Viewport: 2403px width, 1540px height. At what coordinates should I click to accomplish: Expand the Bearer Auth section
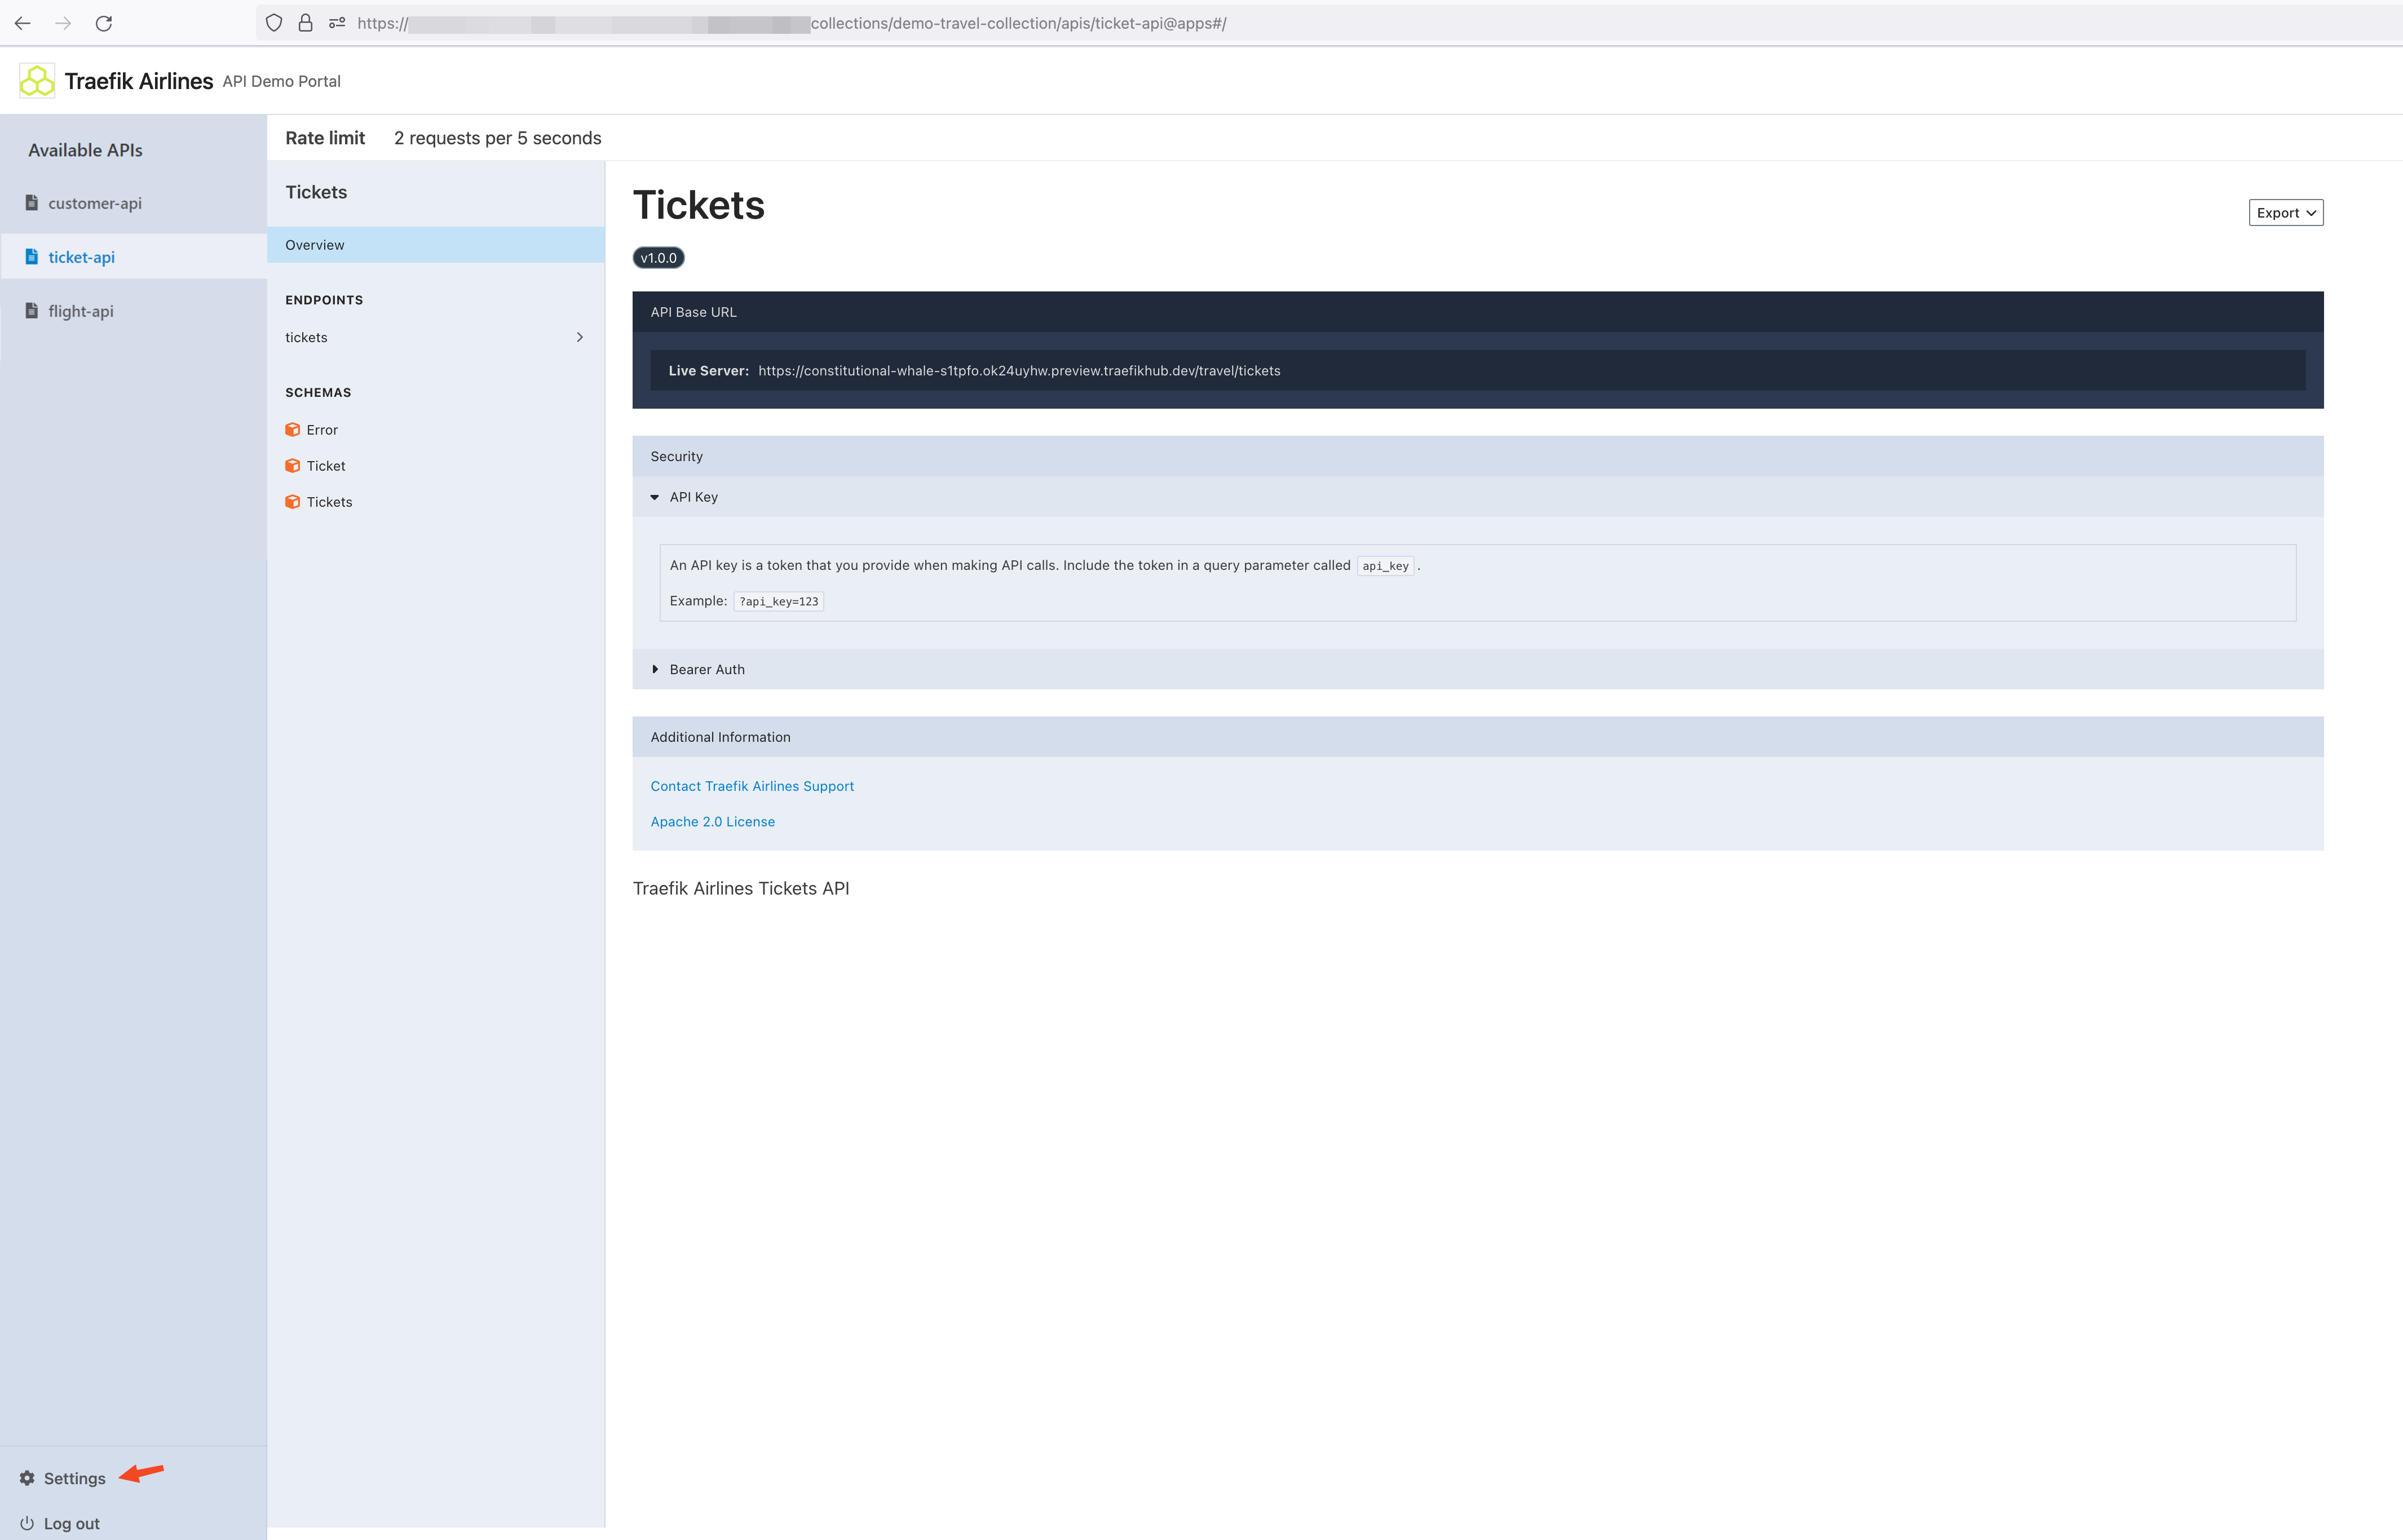tap(706, 669)
